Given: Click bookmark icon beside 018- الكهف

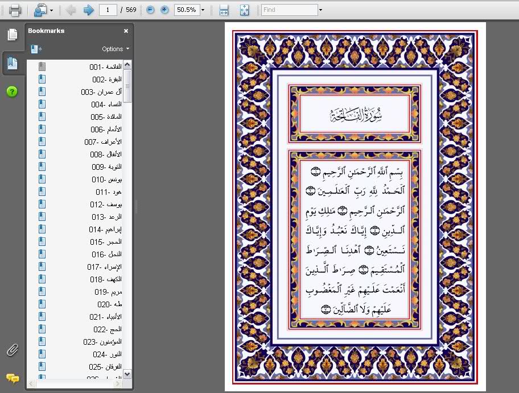Looking at the screenshot, I should click(x=42, y=279).
